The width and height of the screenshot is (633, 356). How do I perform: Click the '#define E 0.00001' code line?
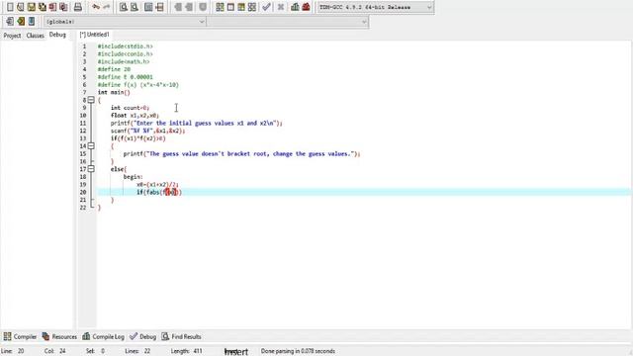pyautogui.click(x=126, y=77)
